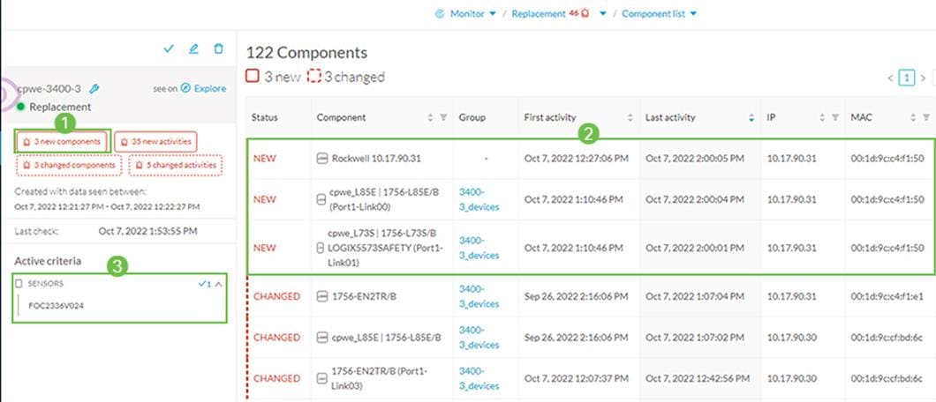
Task: Click device icon for changed cpwe_L85E row
Action: pyautogui.click(x=322, y=337)
